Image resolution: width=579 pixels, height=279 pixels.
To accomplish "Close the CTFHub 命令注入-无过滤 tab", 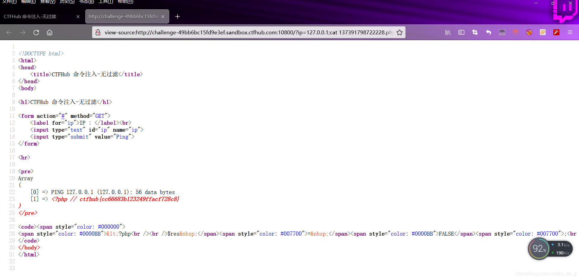I will 78,17.
